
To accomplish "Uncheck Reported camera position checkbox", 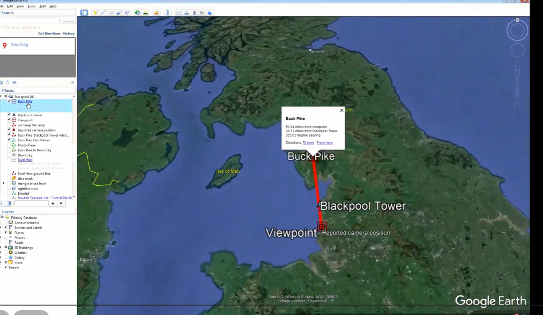I will point(9,130).
